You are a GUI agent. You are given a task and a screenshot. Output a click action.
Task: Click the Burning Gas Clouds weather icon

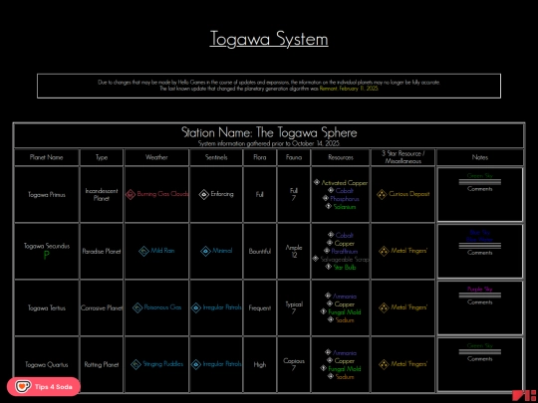click(x=131, y=194)
